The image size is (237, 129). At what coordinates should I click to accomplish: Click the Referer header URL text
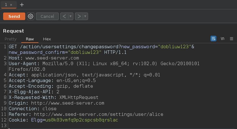(x=98, y=114)
